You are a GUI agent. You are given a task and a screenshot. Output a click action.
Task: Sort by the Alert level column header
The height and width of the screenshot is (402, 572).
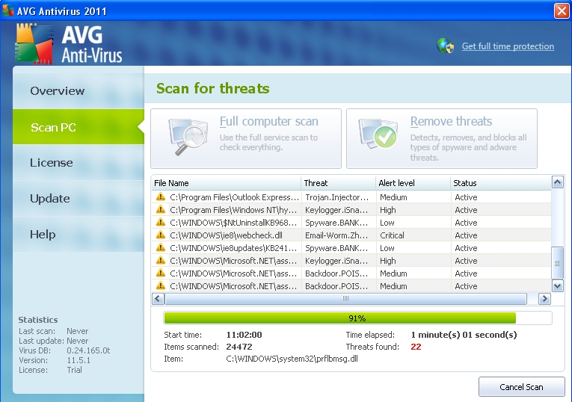pos(413,183)
